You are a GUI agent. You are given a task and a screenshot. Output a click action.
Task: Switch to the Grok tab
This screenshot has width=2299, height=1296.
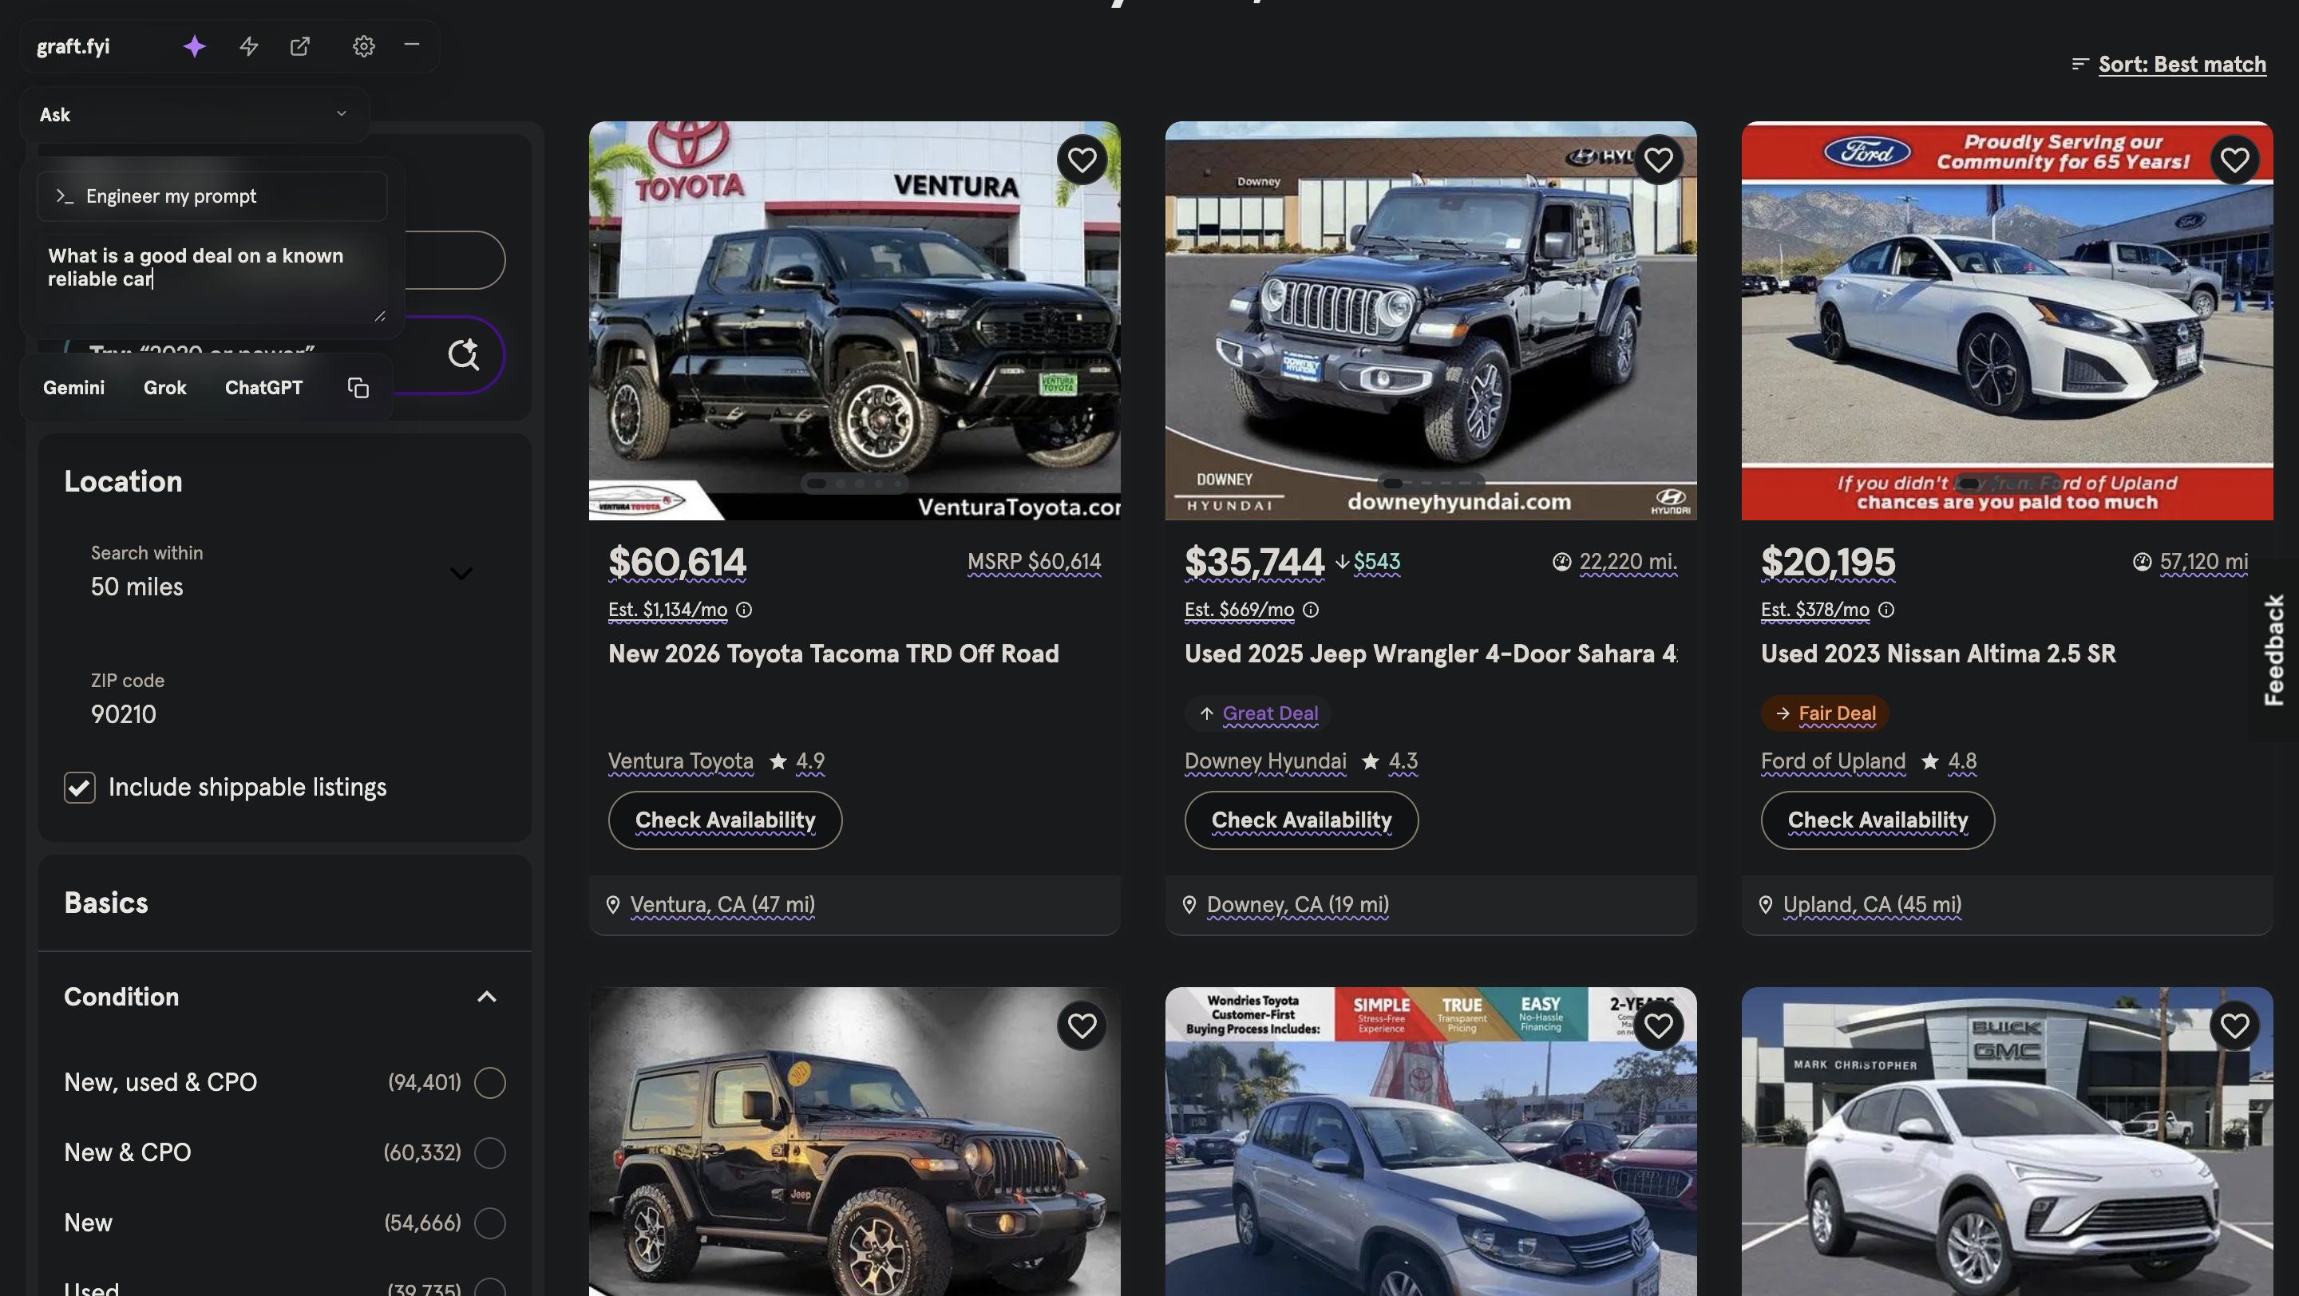[x=164, y=387]
